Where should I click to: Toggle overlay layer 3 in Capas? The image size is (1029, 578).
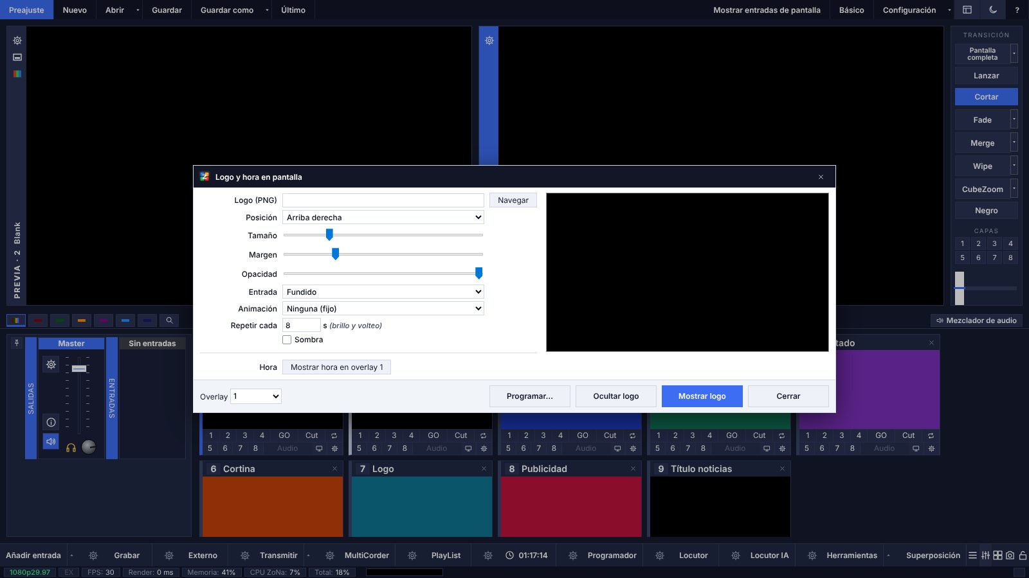tap(994, 243)
